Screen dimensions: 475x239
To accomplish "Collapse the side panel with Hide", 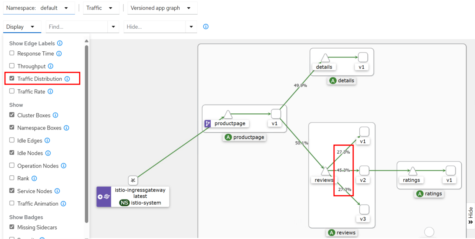I will 471,216.
